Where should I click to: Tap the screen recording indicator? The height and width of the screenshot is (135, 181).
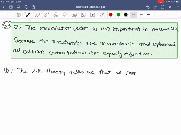click(161, 1)
